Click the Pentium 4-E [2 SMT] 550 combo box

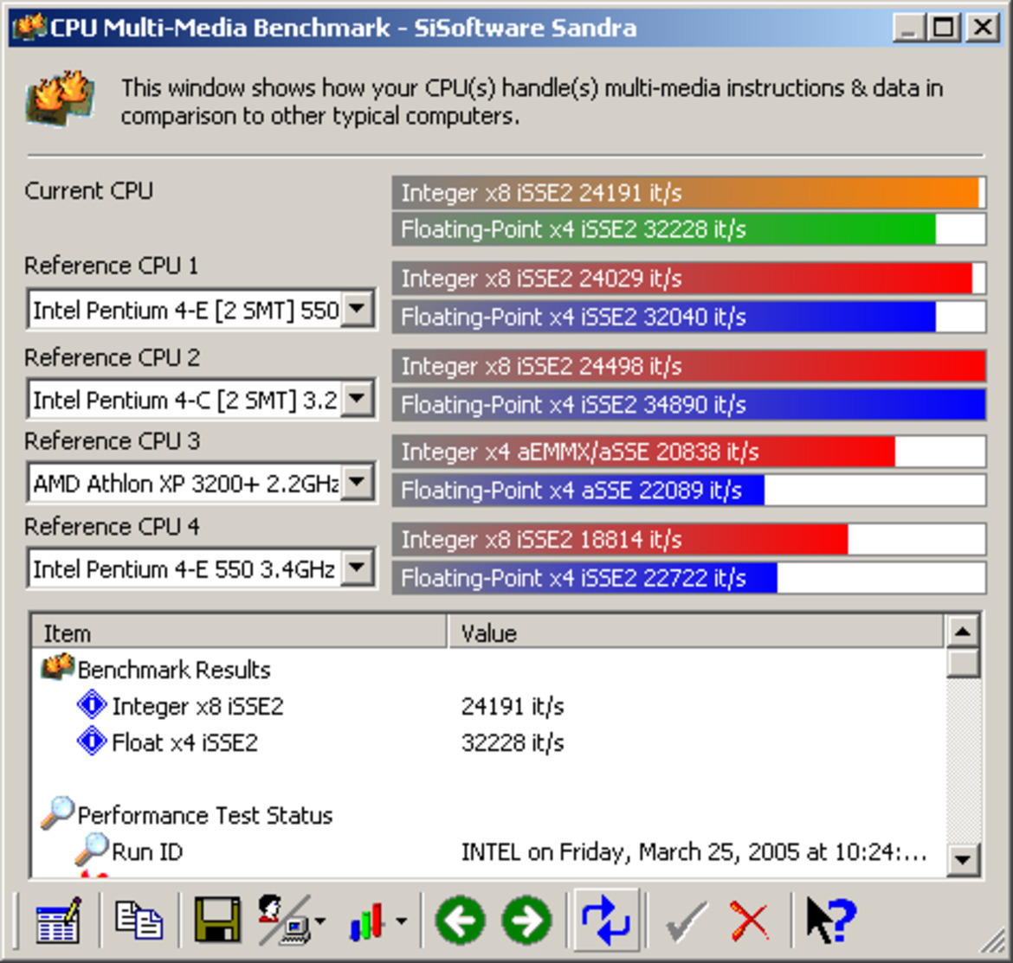[202, 310]
